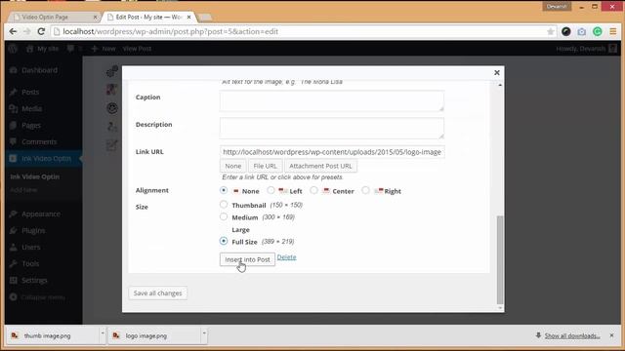Click the dark round extension icon
Image resolution: width=625 pixels, height=351 pixels.
566,31
